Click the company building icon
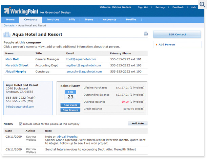Image resolution: width=207 pixels, height=159 pixels. click(7, 34)
